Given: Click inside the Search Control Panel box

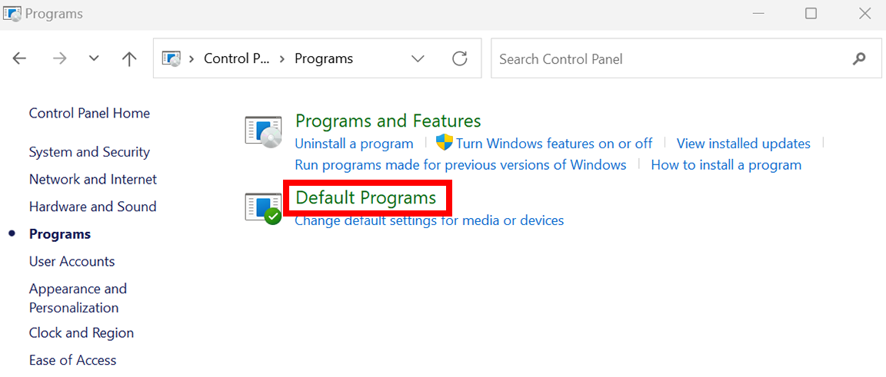Looking at the screenshot, I should pos(672,58).
